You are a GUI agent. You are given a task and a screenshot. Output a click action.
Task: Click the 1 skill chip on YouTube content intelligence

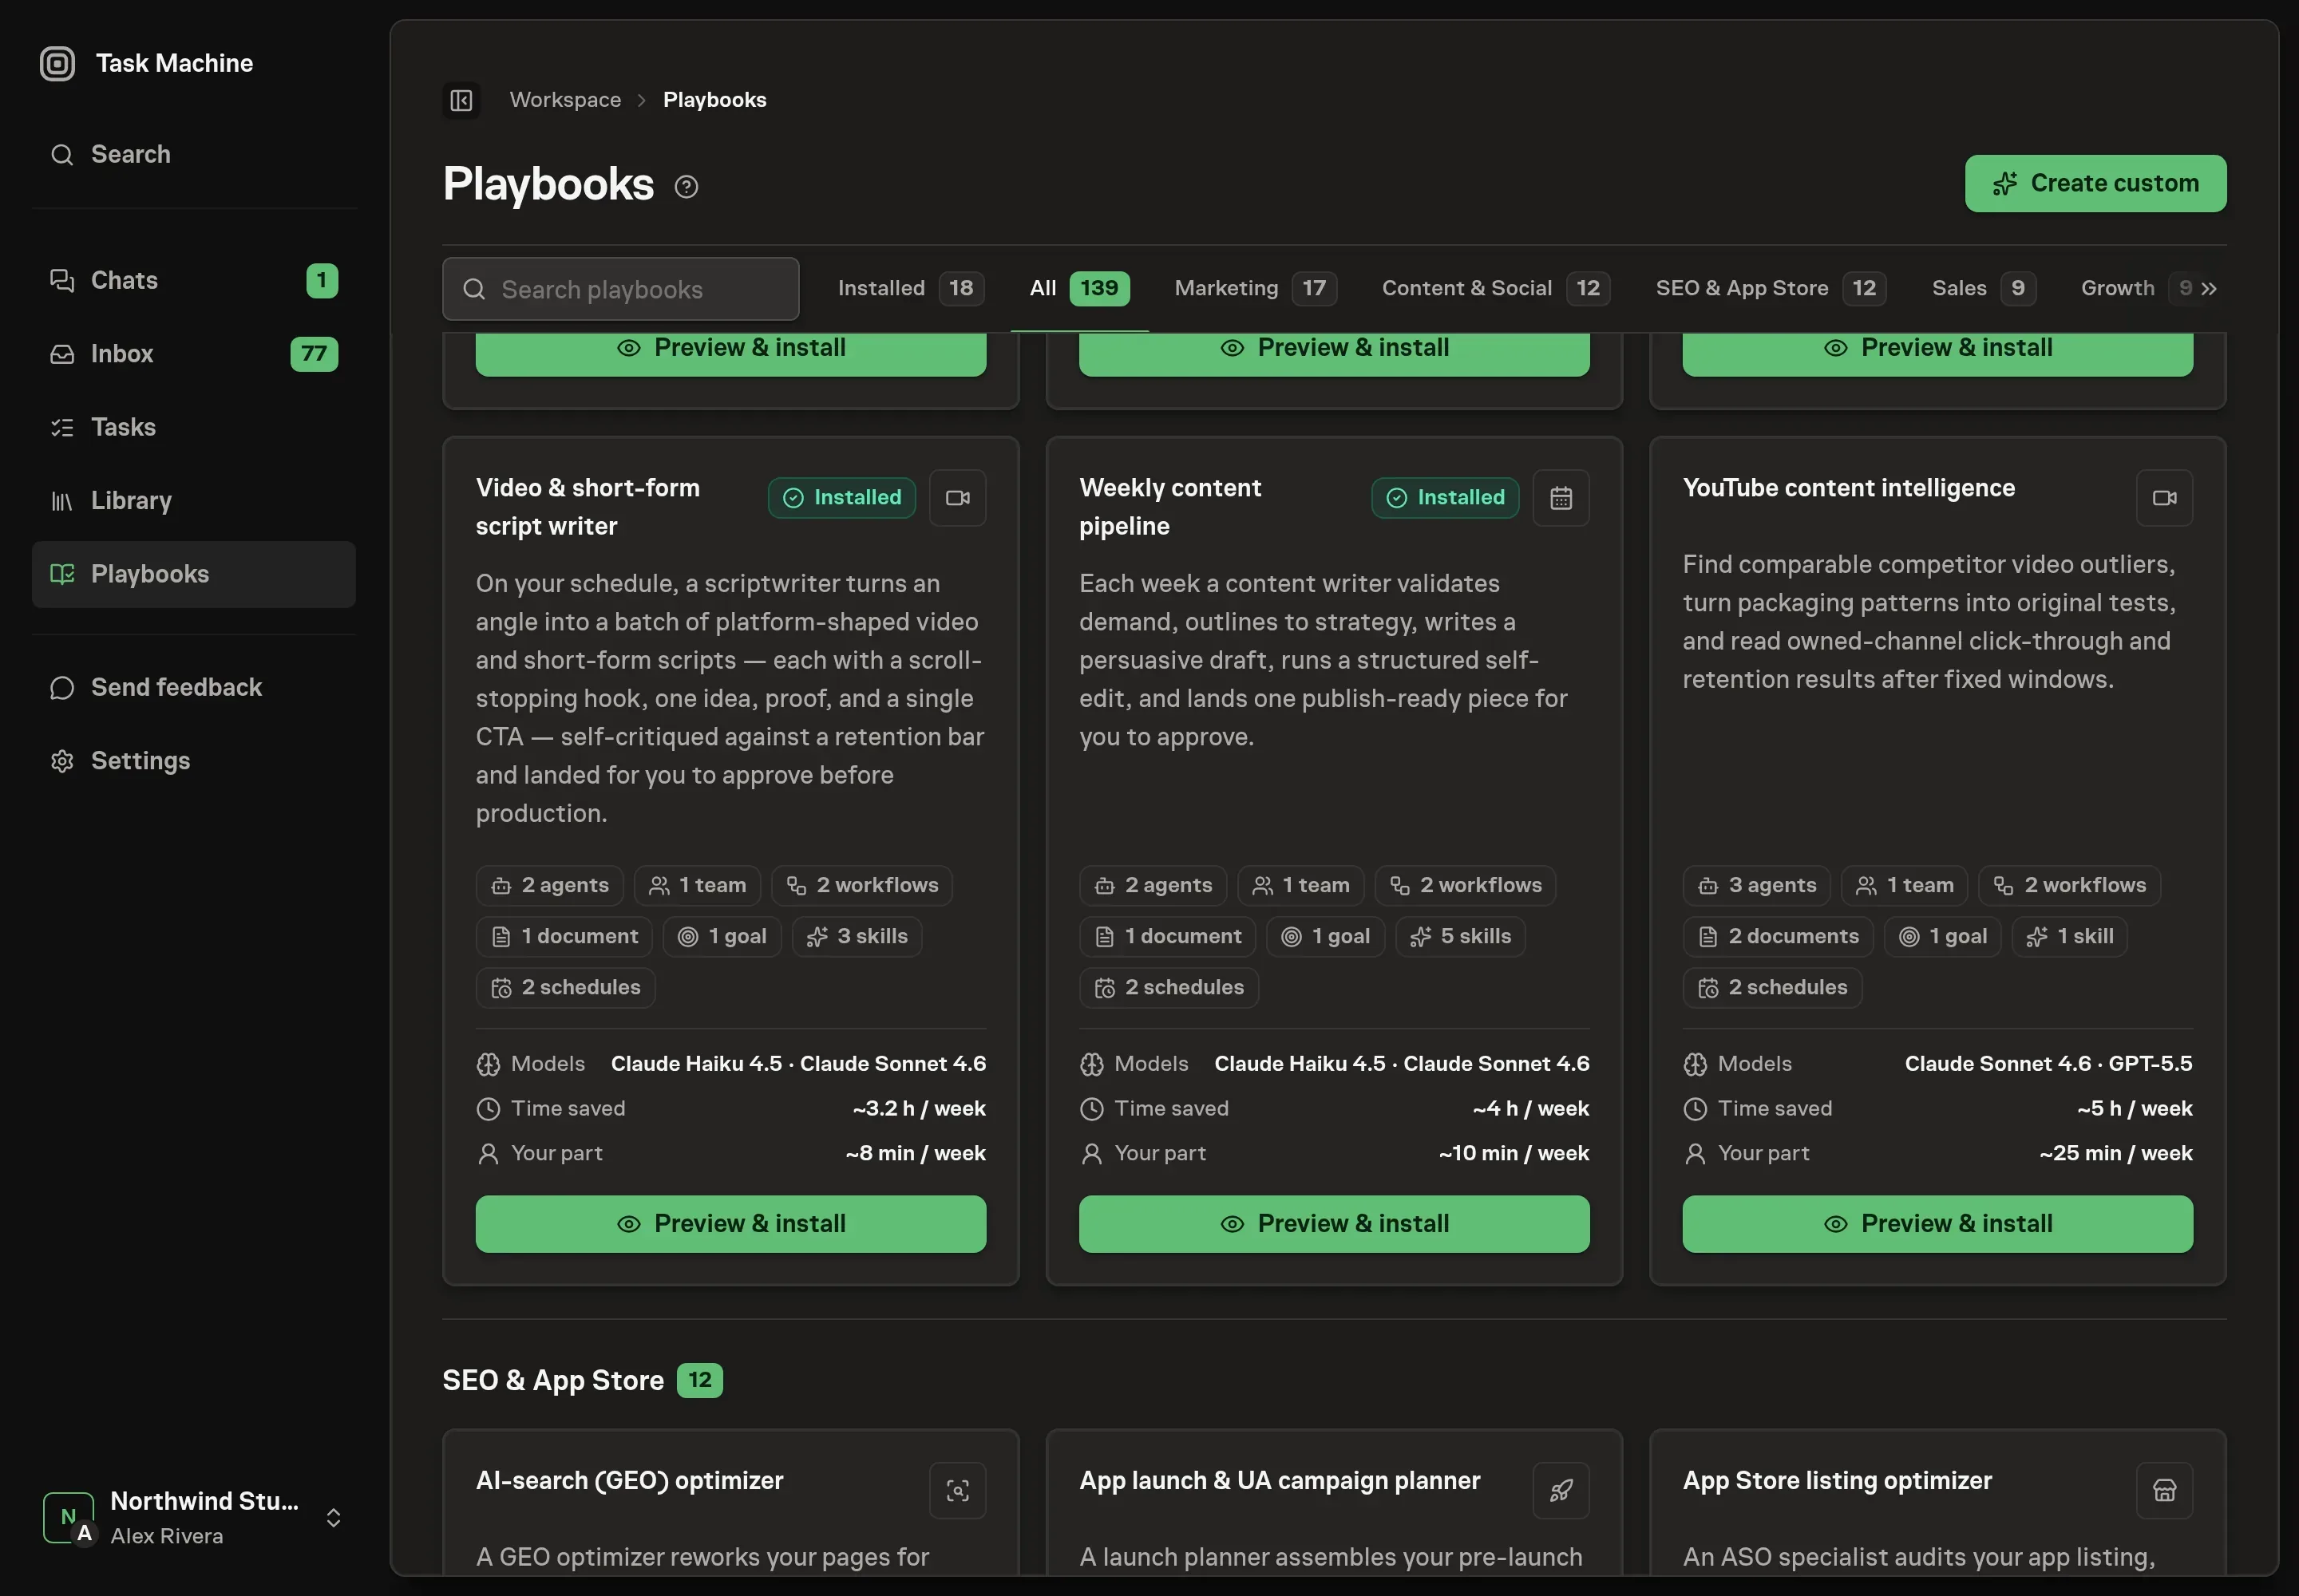[x=2069, y=937]
